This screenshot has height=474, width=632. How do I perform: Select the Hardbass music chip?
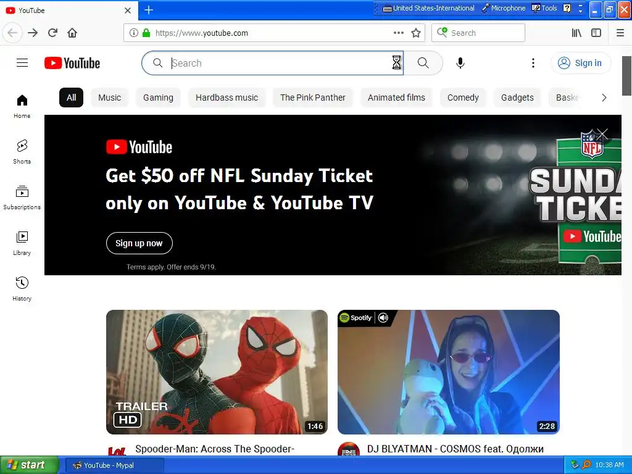pyautogui.click(x=227, y=98)
